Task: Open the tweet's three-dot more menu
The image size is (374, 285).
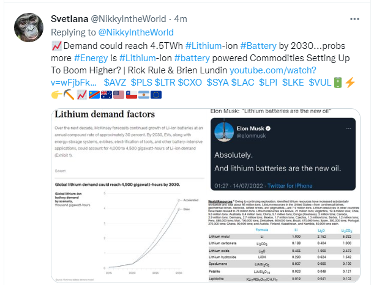Action: click(354, 19)
